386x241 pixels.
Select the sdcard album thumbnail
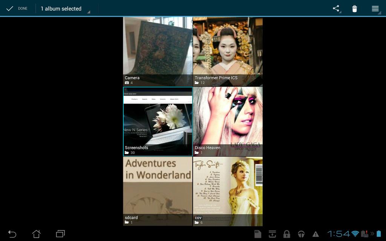[x=158, y=191]
